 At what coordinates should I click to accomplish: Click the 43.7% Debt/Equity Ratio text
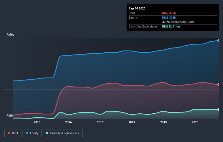click(178, 22)
